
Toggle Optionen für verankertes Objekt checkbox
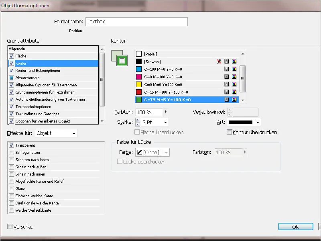click(x=12, y=121)
